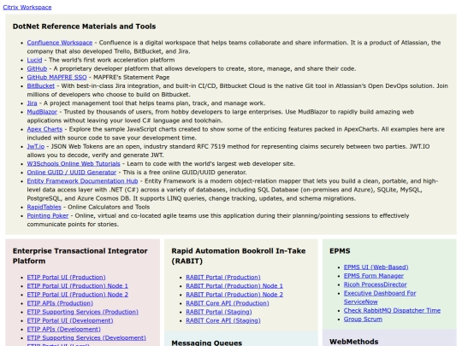Open GitHub MAPFRE SSO link

(x=56, y=78)
